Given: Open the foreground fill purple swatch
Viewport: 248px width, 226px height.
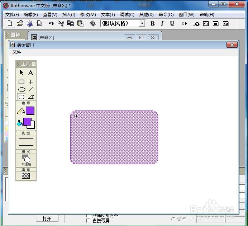Looking at the screenshot, I should coord(27,122).
